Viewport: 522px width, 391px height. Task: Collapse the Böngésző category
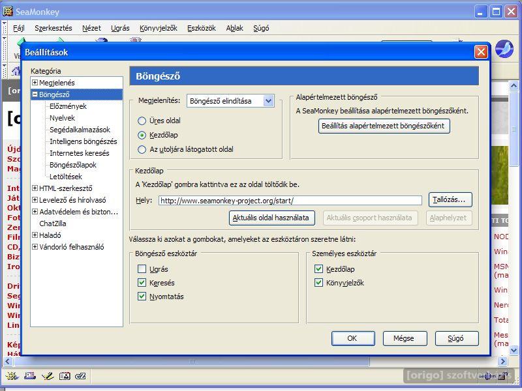coord(35,94)
